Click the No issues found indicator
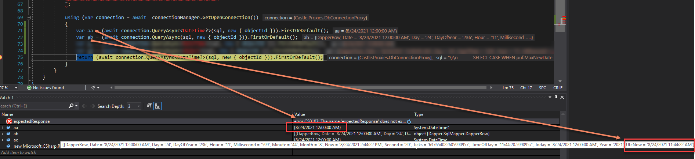This screenshot has width=695, height=159. (x=46, y=88)
